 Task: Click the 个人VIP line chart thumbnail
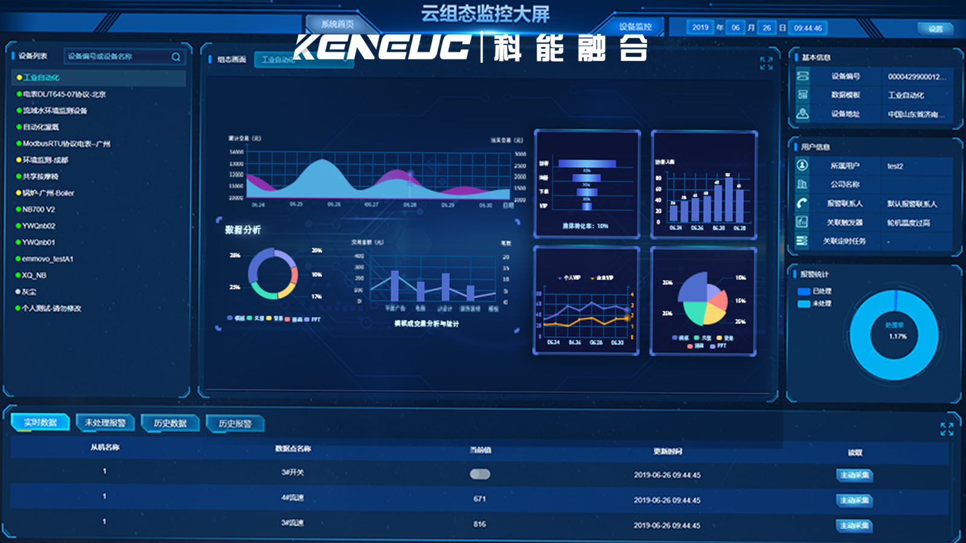(x=586, y=300)
